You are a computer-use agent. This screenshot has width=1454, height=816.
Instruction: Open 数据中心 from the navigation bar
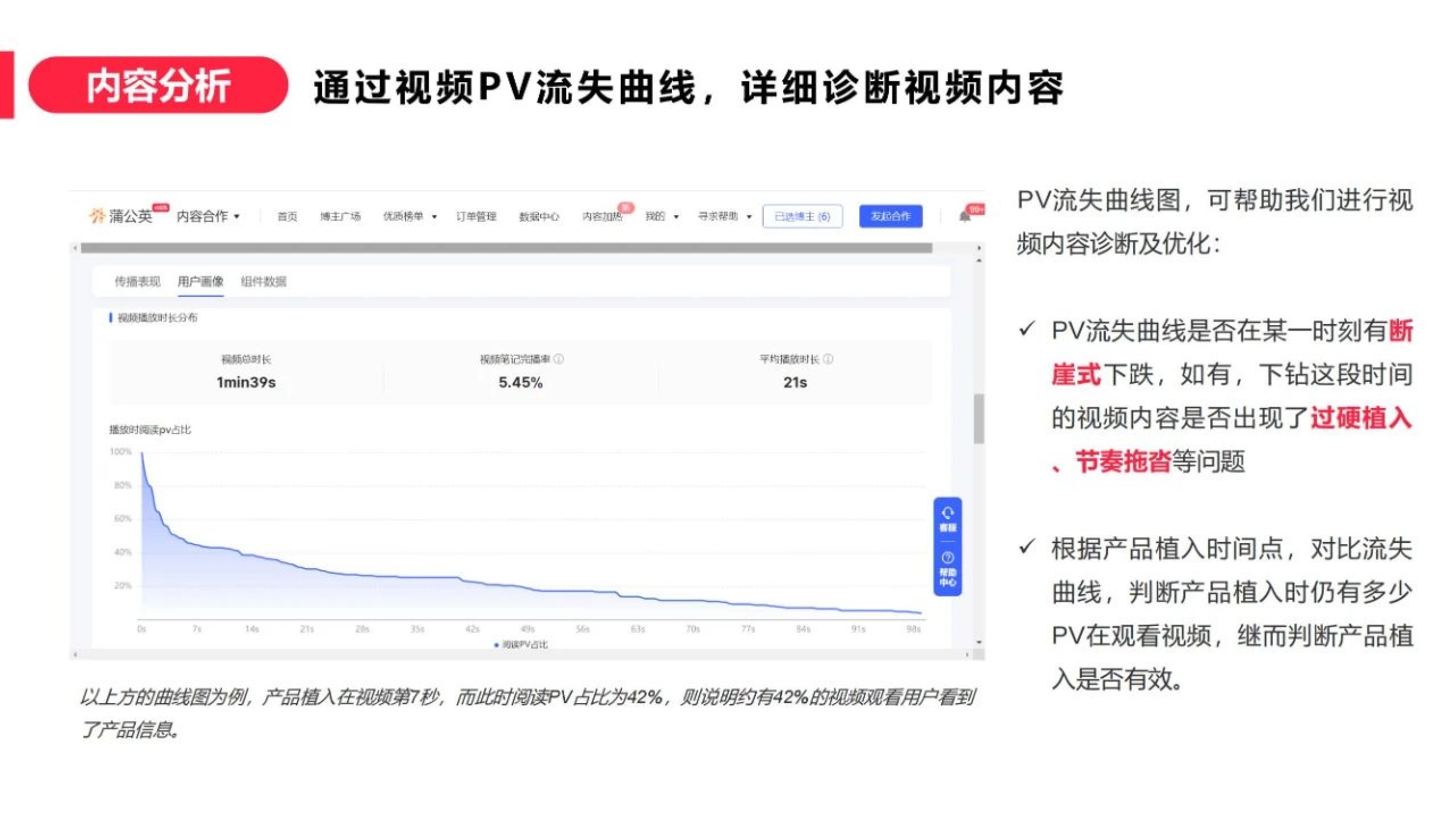pyautogui.click(x=538, y=217)
